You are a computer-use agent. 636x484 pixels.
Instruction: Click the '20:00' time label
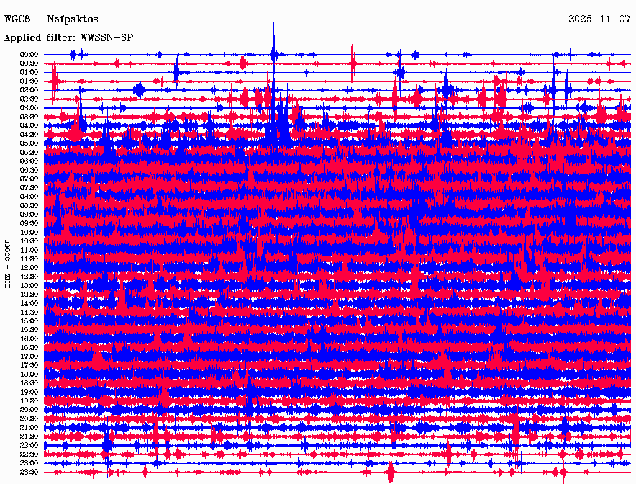tap(29, 410)
